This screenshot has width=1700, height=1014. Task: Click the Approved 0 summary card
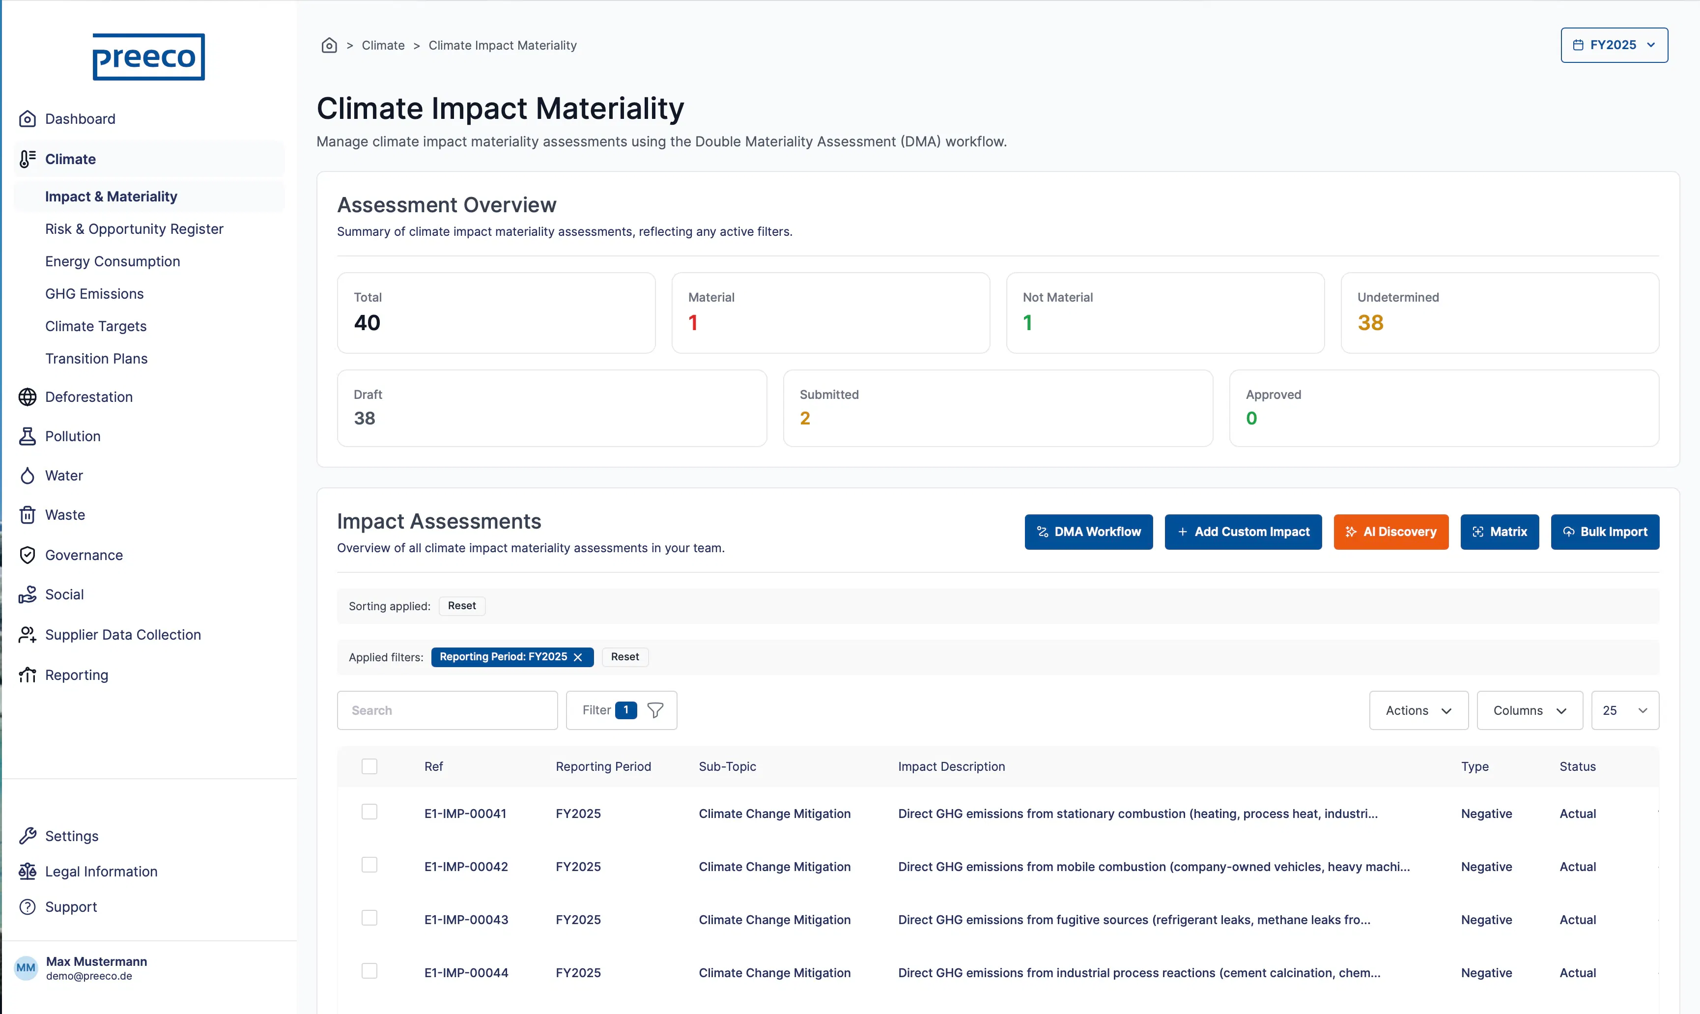pyautogui.click(x=1444, y=408)
